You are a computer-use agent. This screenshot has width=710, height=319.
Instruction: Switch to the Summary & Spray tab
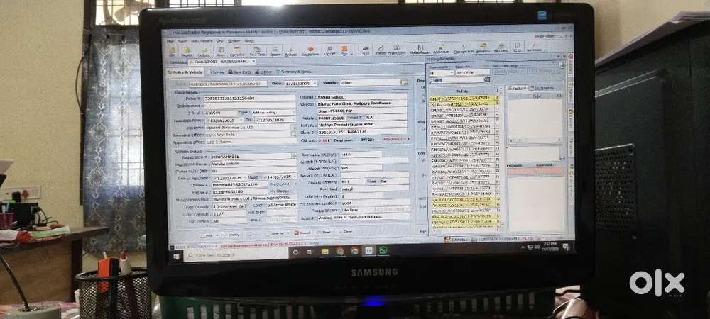(294, 72)
